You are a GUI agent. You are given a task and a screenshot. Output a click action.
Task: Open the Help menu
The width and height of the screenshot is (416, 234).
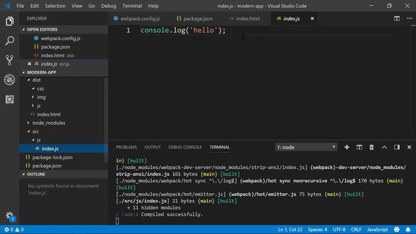coord(153,6)
